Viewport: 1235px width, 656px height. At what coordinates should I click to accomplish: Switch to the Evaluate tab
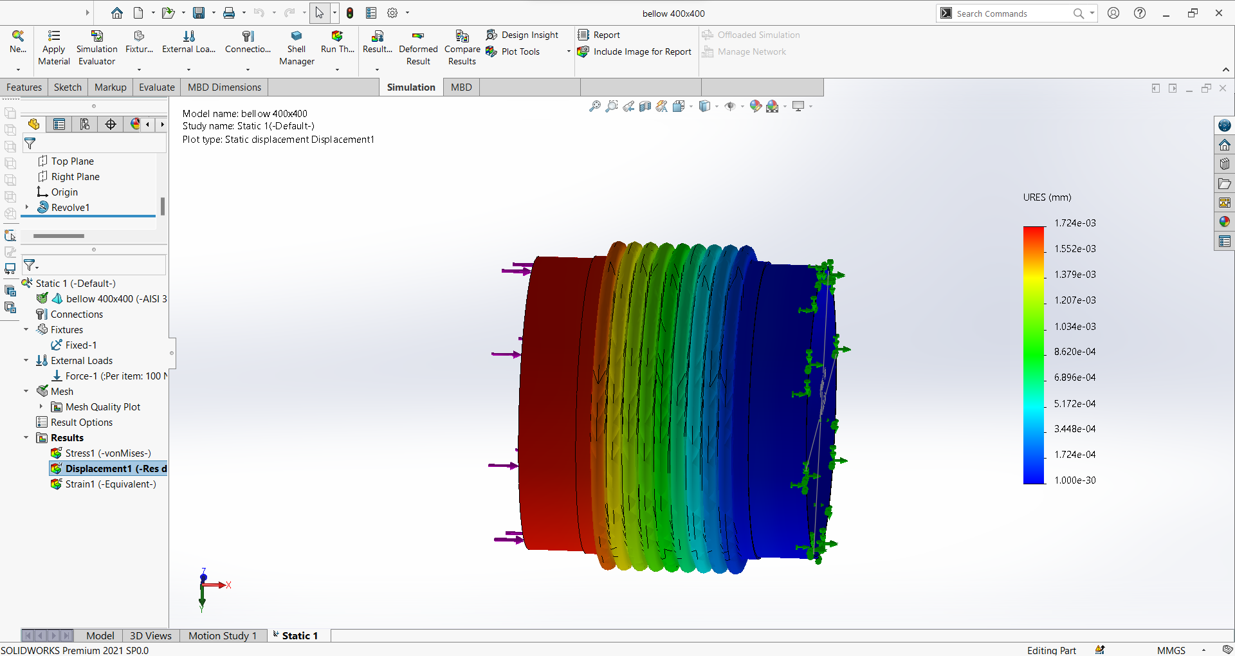tap(156, 87)
